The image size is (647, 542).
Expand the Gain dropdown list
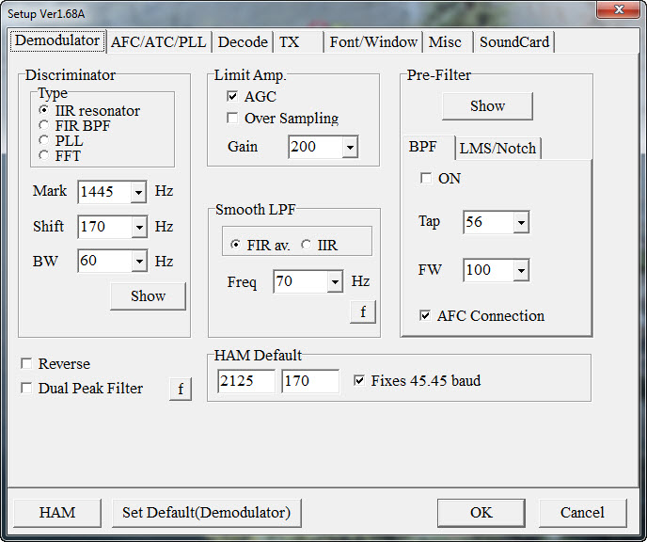tap(350, 148)
